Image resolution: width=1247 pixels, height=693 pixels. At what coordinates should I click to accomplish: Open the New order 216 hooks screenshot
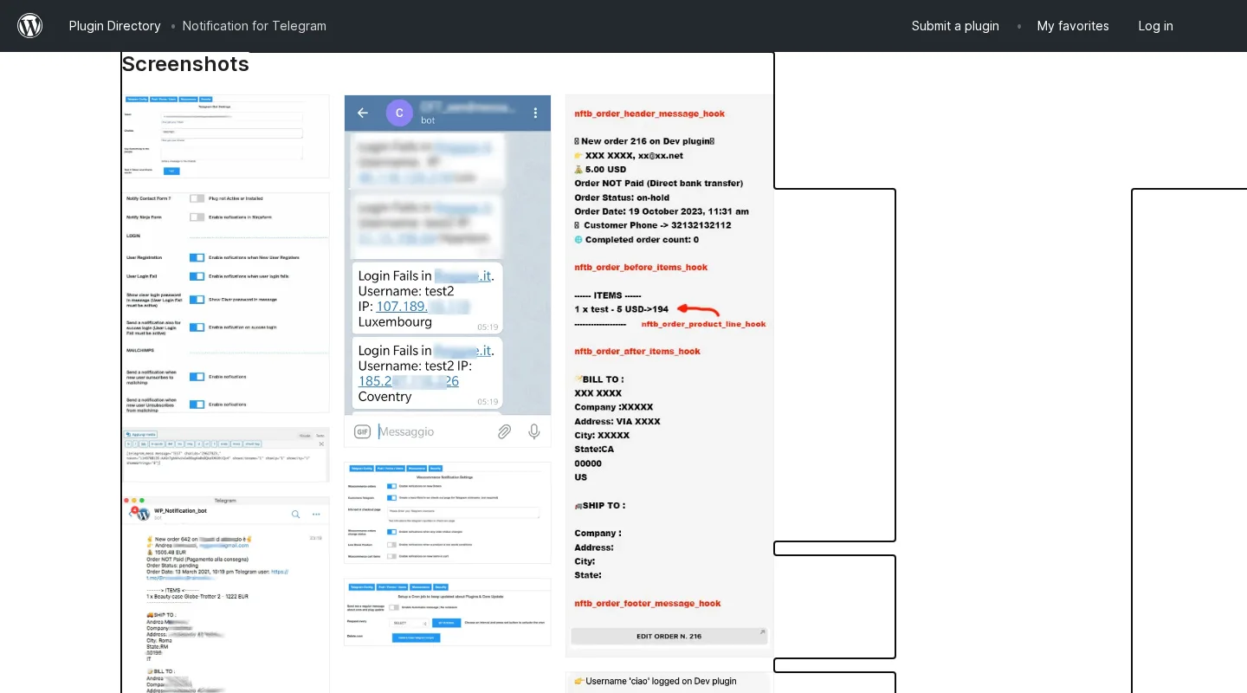[x=669, y=376]
